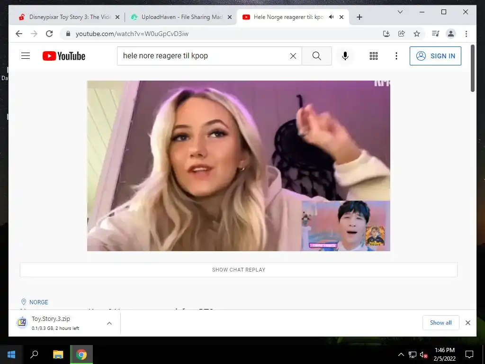Go forward in Chrome

[x=34, y=34]
